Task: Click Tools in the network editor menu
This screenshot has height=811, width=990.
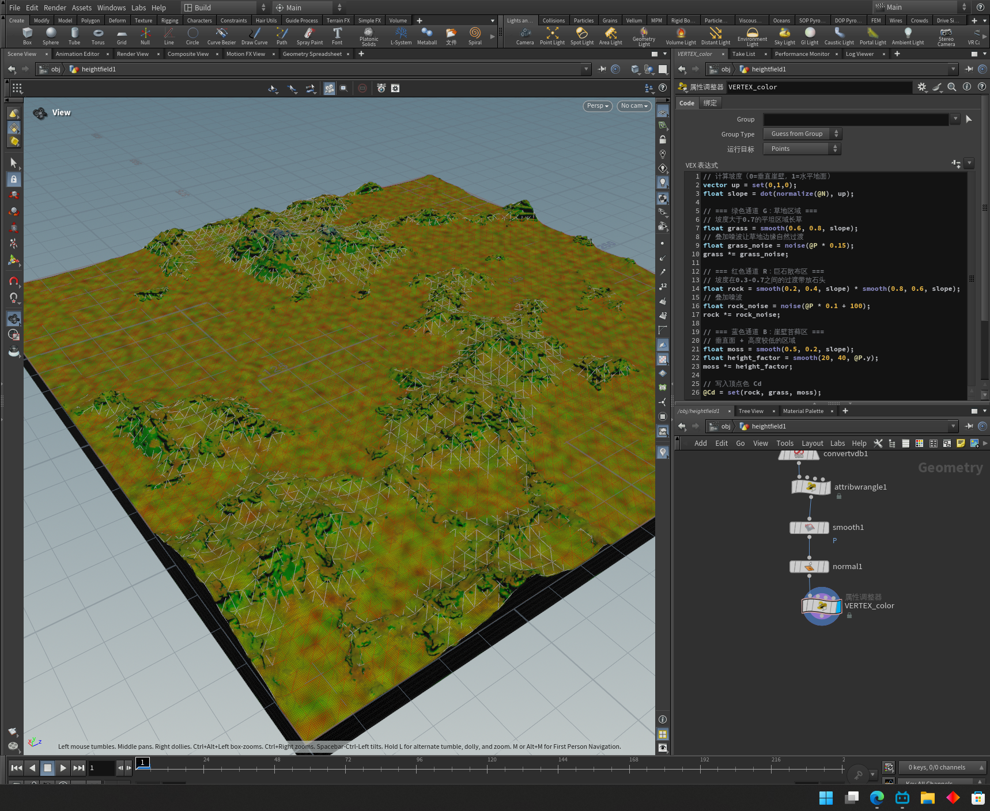Action: (x=785, y=444)
